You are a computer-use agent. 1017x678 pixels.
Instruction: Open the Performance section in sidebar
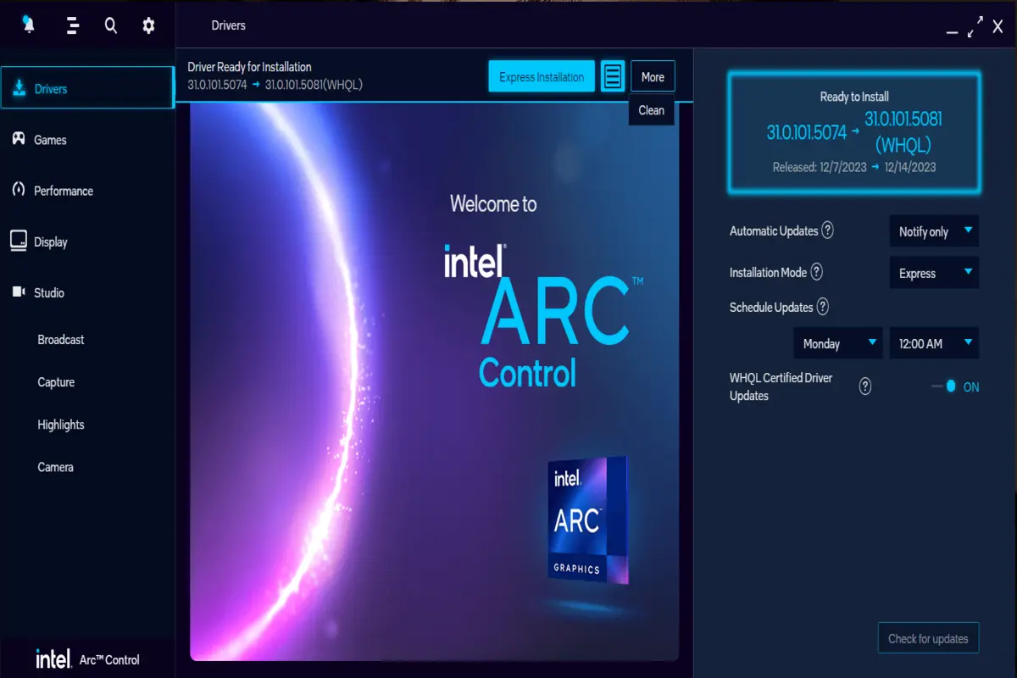[63, 191]
